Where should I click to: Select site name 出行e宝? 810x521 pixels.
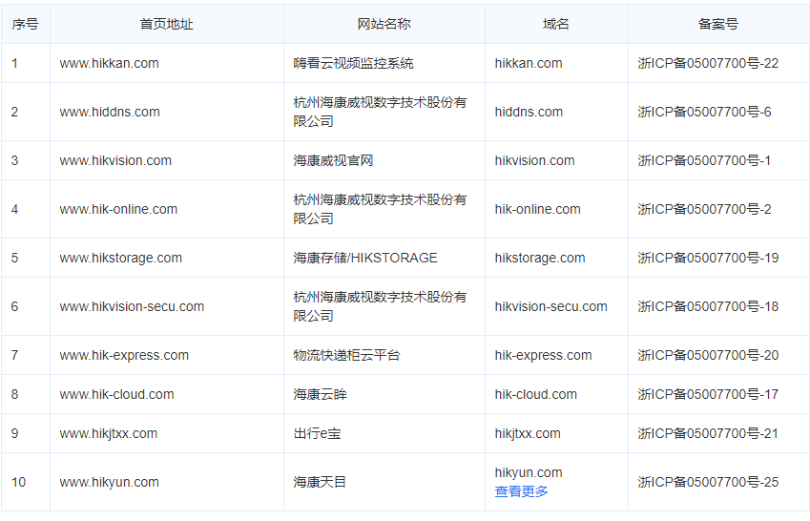(317, 433)
